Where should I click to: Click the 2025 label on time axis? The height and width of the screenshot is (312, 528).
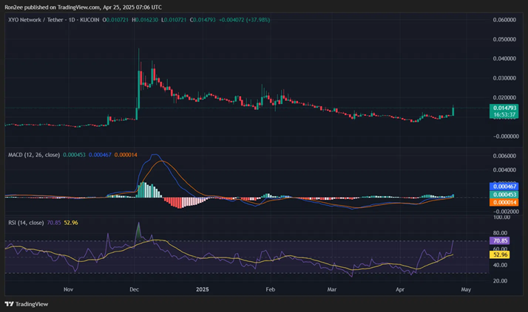[x=204, y=290]
